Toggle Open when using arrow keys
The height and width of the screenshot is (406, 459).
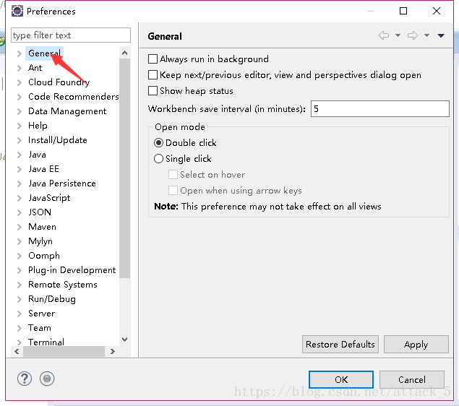click(173, 191)
